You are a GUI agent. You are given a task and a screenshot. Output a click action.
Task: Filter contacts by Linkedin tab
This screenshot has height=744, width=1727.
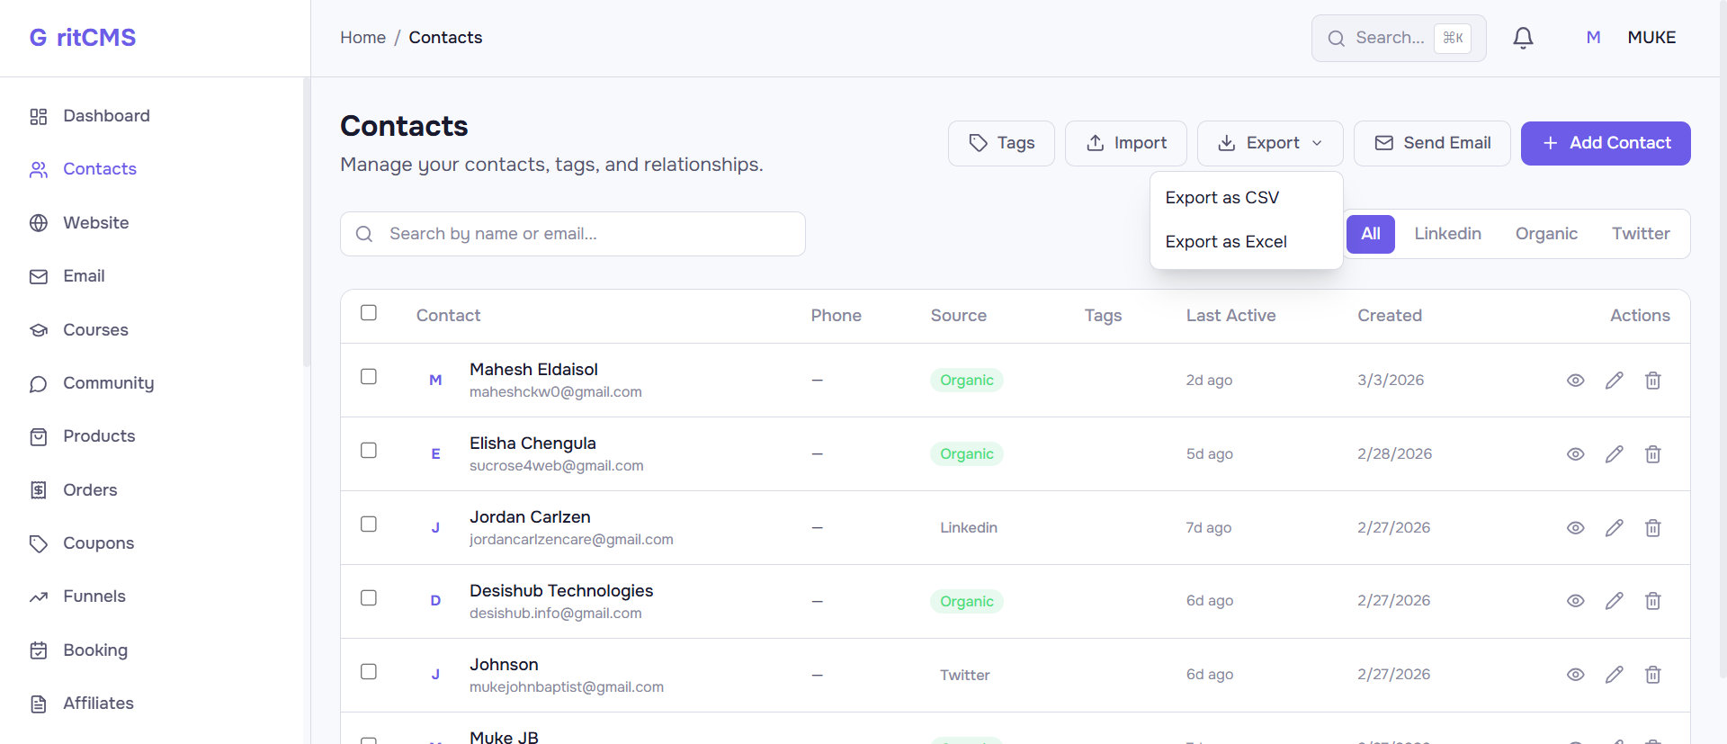click(1447, 234)
